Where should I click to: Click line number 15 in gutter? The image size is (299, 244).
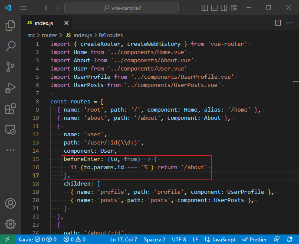click(x=36, y=159)
